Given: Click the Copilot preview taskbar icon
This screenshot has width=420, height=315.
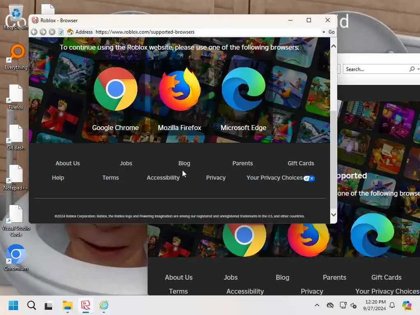Looking at the screenshot, I should click(x=406, y=305).
